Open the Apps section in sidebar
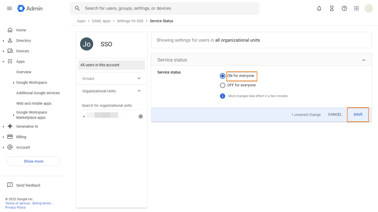 click(20, 61)
